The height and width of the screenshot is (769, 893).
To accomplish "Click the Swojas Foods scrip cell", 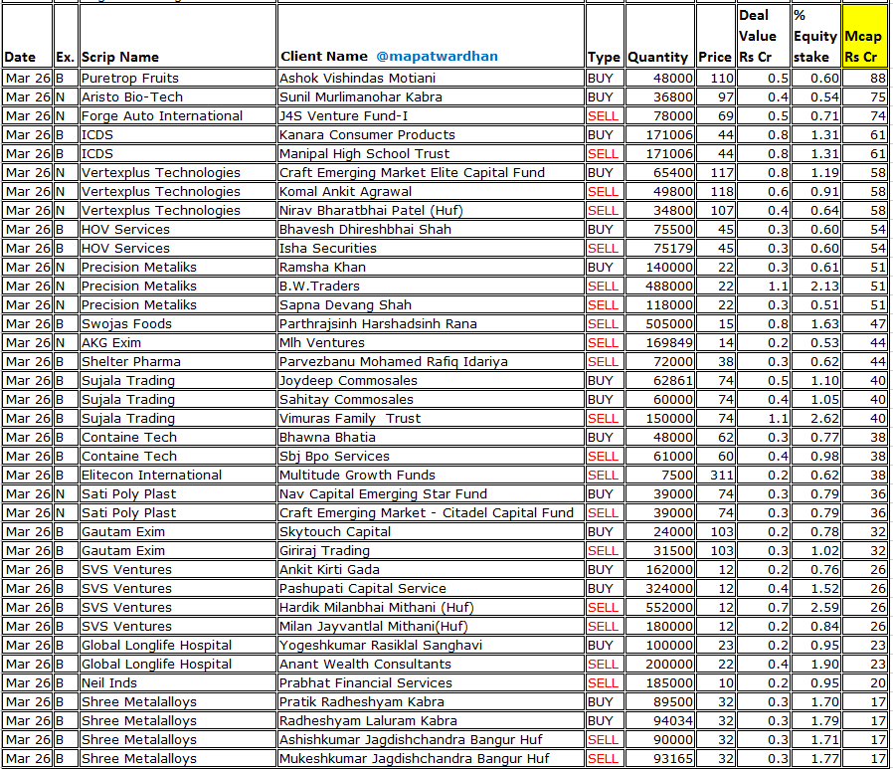I will pyautogui.click(x=178, y=323).
